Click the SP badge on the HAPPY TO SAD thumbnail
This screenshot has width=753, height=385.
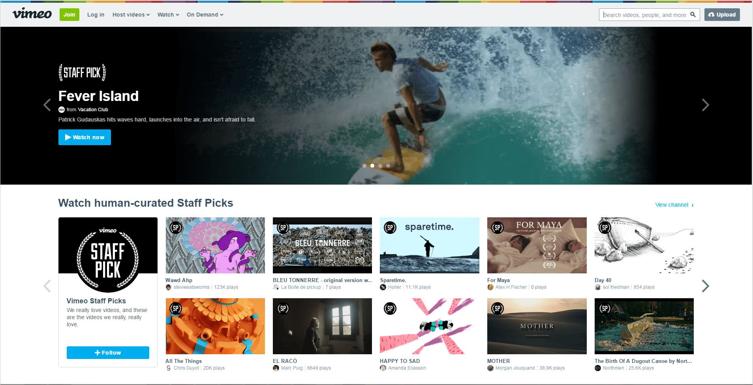(390, 308)
